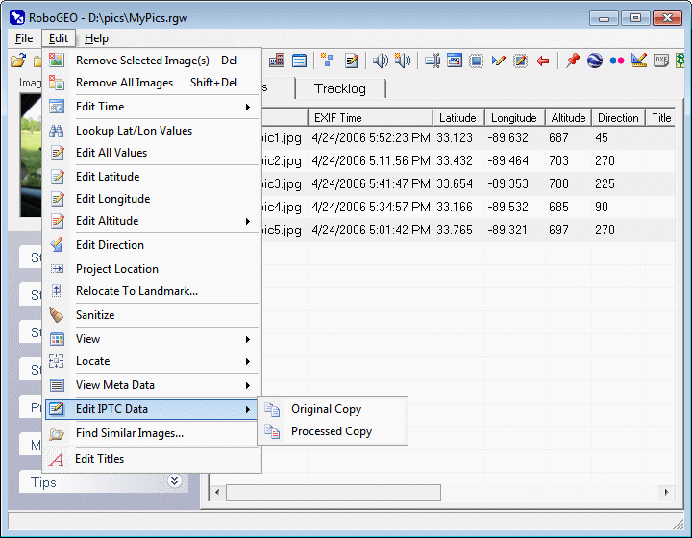Choose Remove All Images
Image resolution: width=692 pixels, height=538 pixels.
152,83
